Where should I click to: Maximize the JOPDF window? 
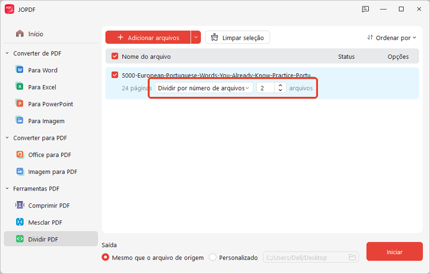(401, 9)
